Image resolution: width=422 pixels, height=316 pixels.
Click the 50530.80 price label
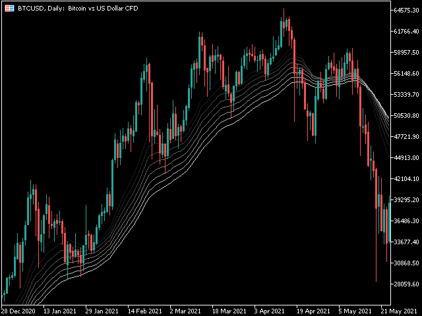(406, 116)
